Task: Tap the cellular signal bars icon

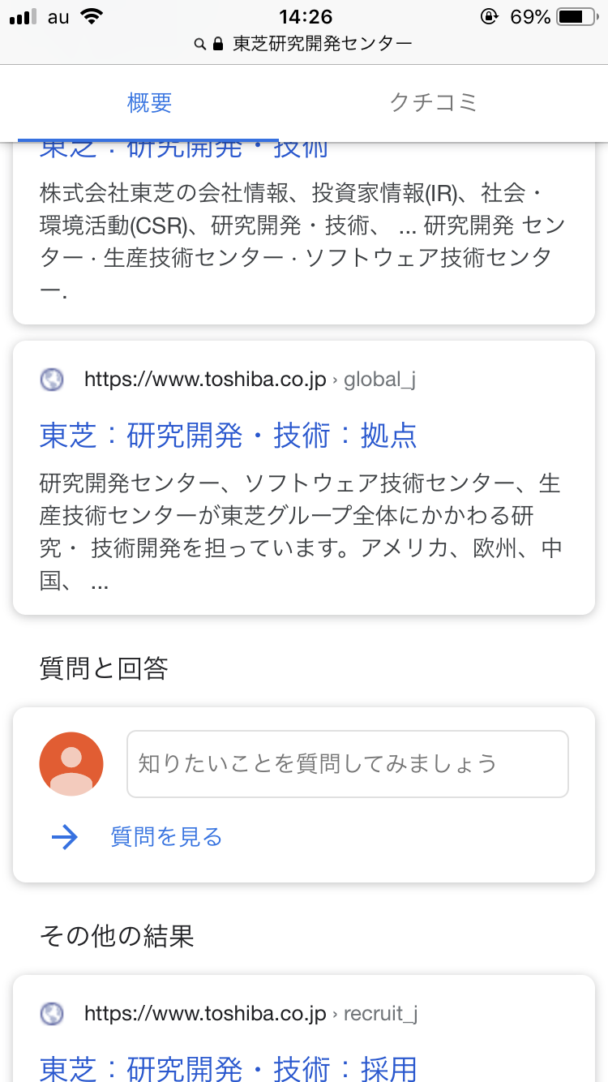Action: tap(24, 17)
